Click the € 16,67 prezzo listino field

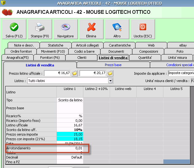57,73
